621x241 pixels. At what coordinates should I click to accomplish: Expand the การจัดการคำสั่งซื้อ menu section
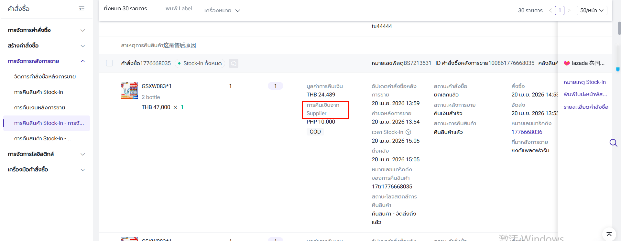coord(47,30)
